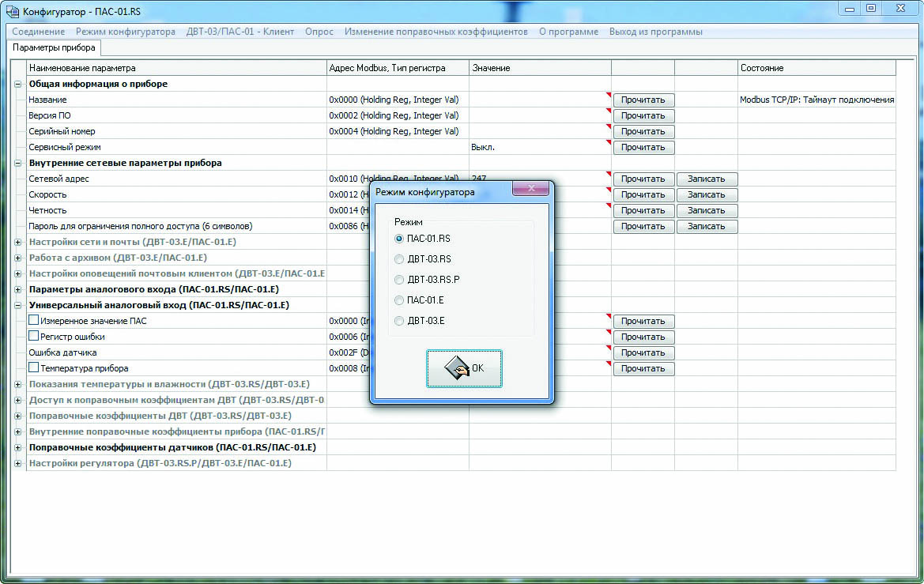Screen dimensions: 924x584
Task: Check the Регистр ошибки checkbox
Action: pyautogui.click(x=34, y=337)
